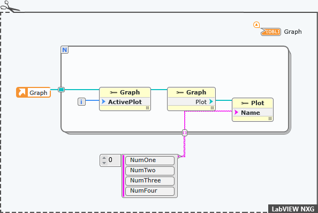Select the Graph reference terminal node
Screen dimensions: 318x213
pyautogui.click(x=34, y=92)
